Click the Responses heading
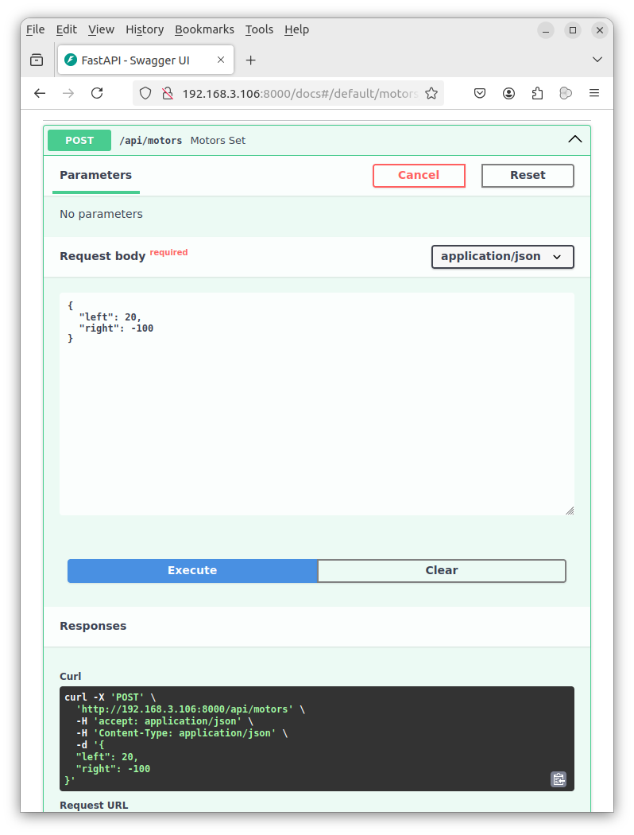 tap(93, 627)
